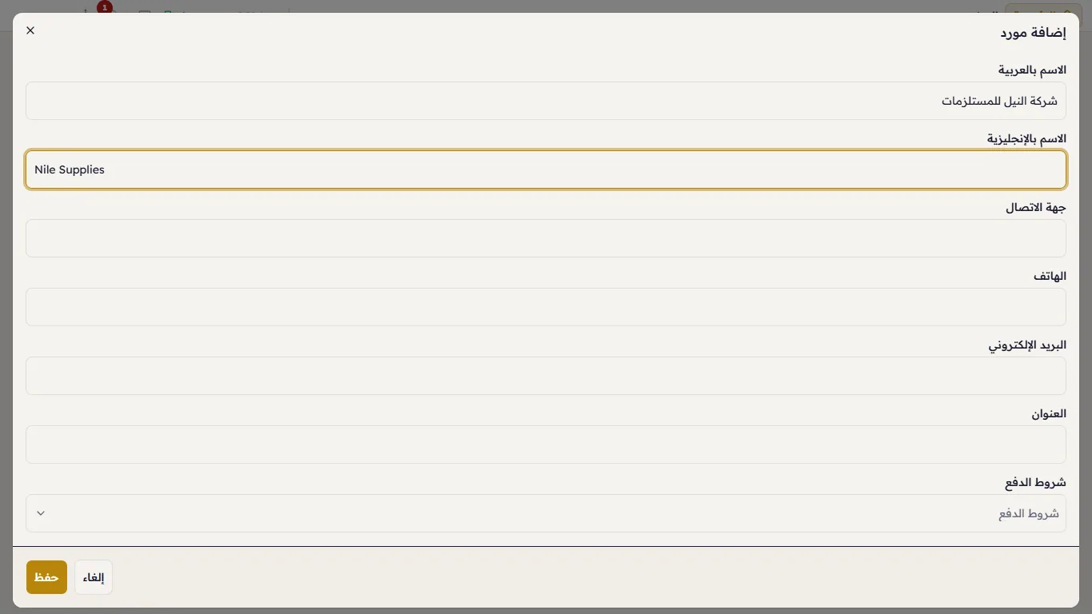1092x614 pixels.
Task: Click the البريد الإلكتروني label text
Action: pos(1027,345)
